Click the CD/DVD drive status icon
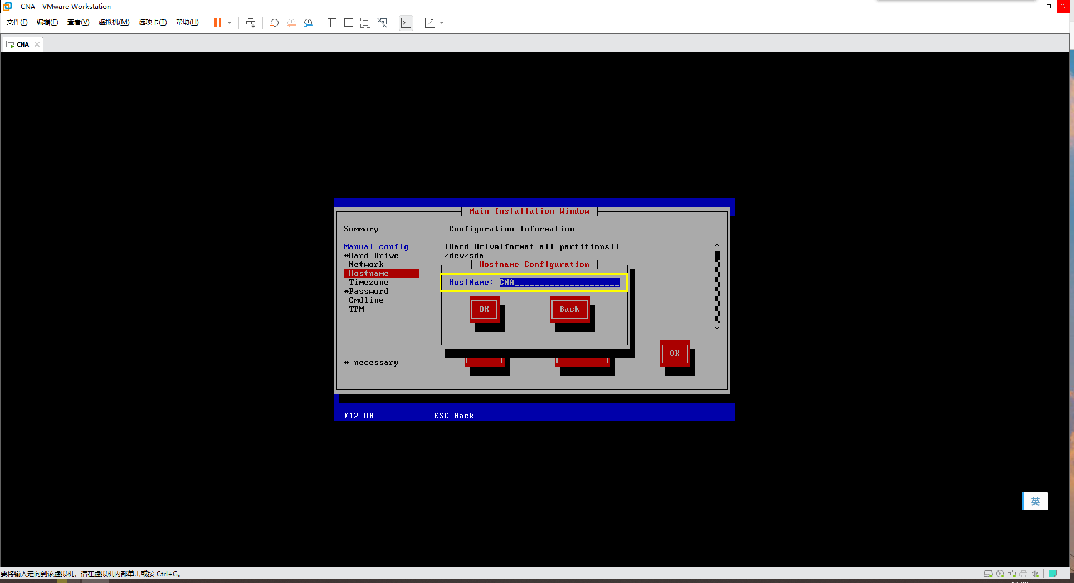 [x=1000, y=574]
